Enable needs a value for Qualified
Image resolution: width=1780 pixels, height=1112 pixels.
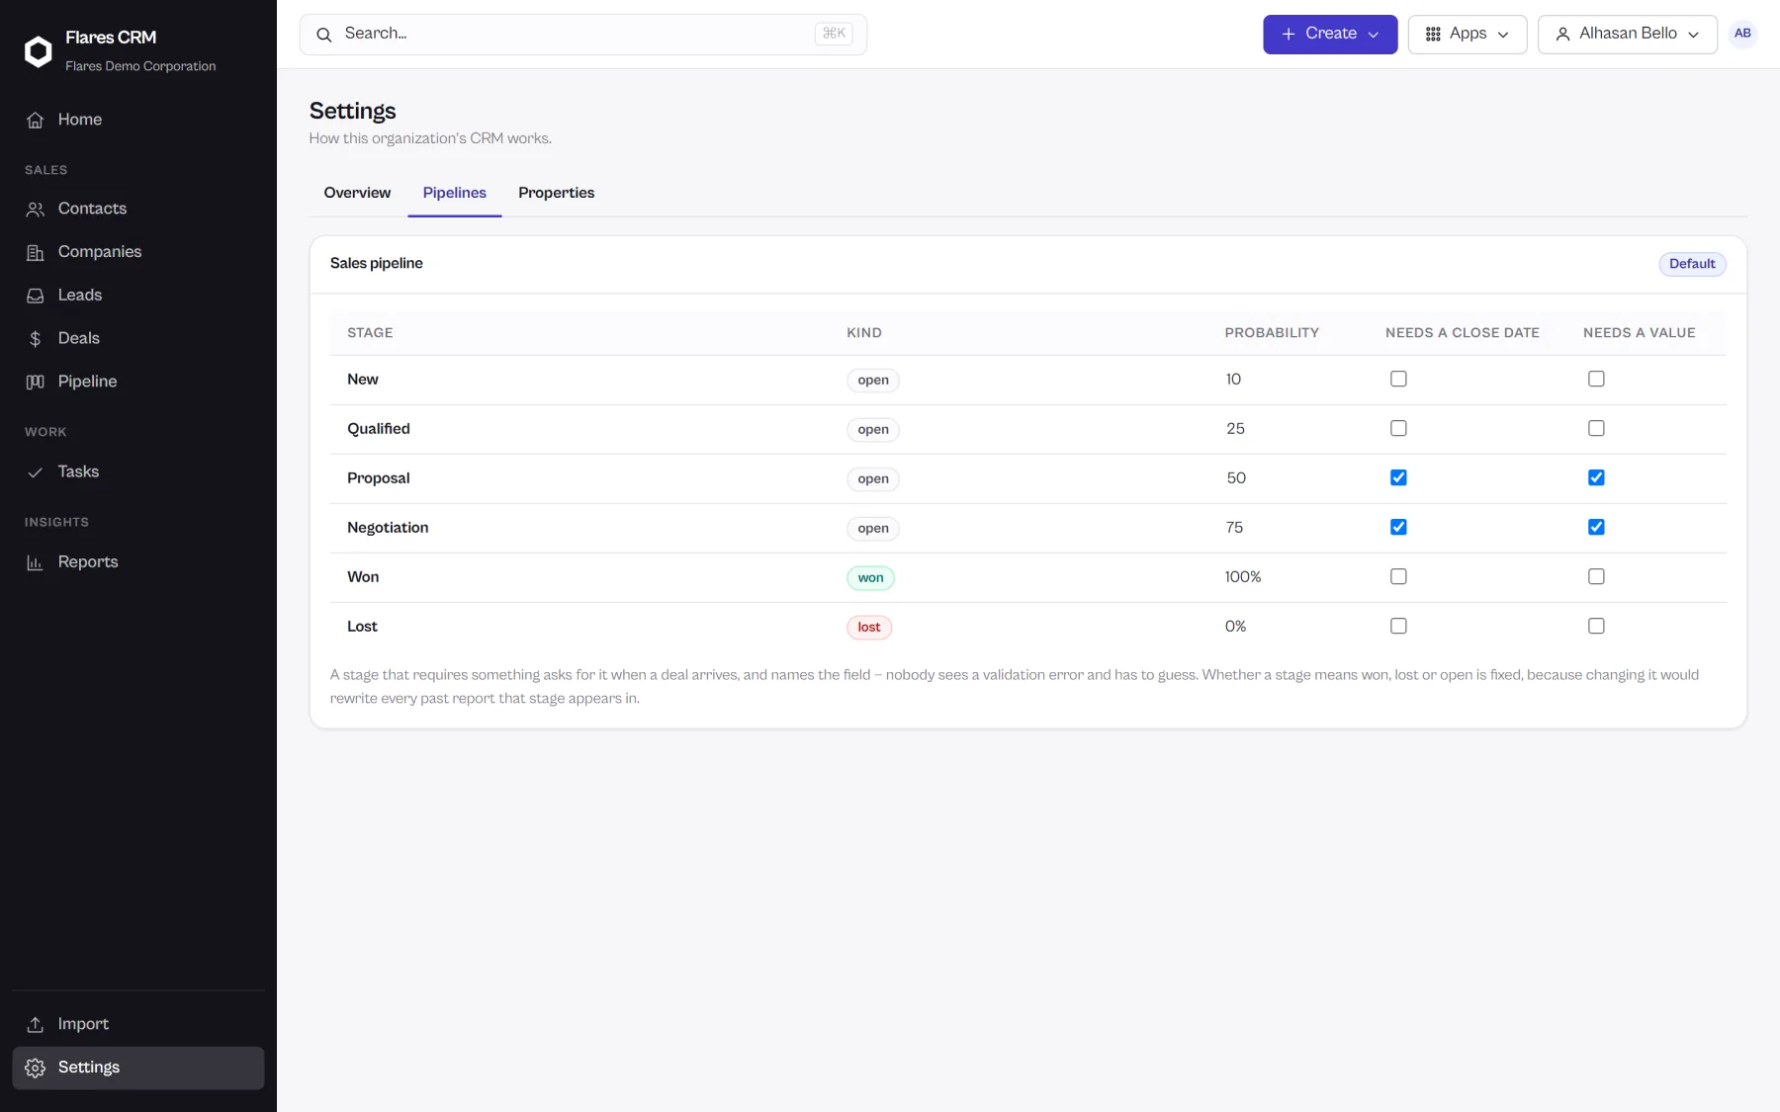pos(1596,428)
